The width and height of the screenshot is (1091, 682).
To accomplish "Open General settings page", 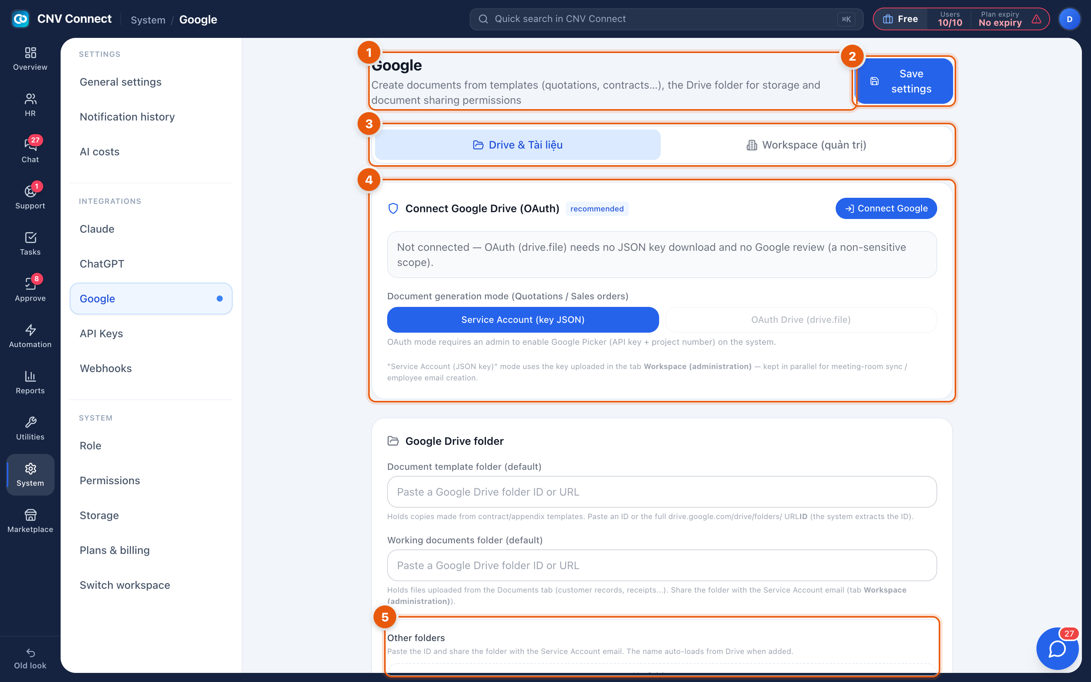I will click(x=151, y=82).
